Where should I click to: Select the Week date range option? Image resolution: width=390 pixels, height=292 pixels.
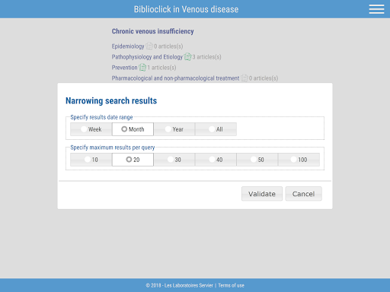(x=91, y=129)
